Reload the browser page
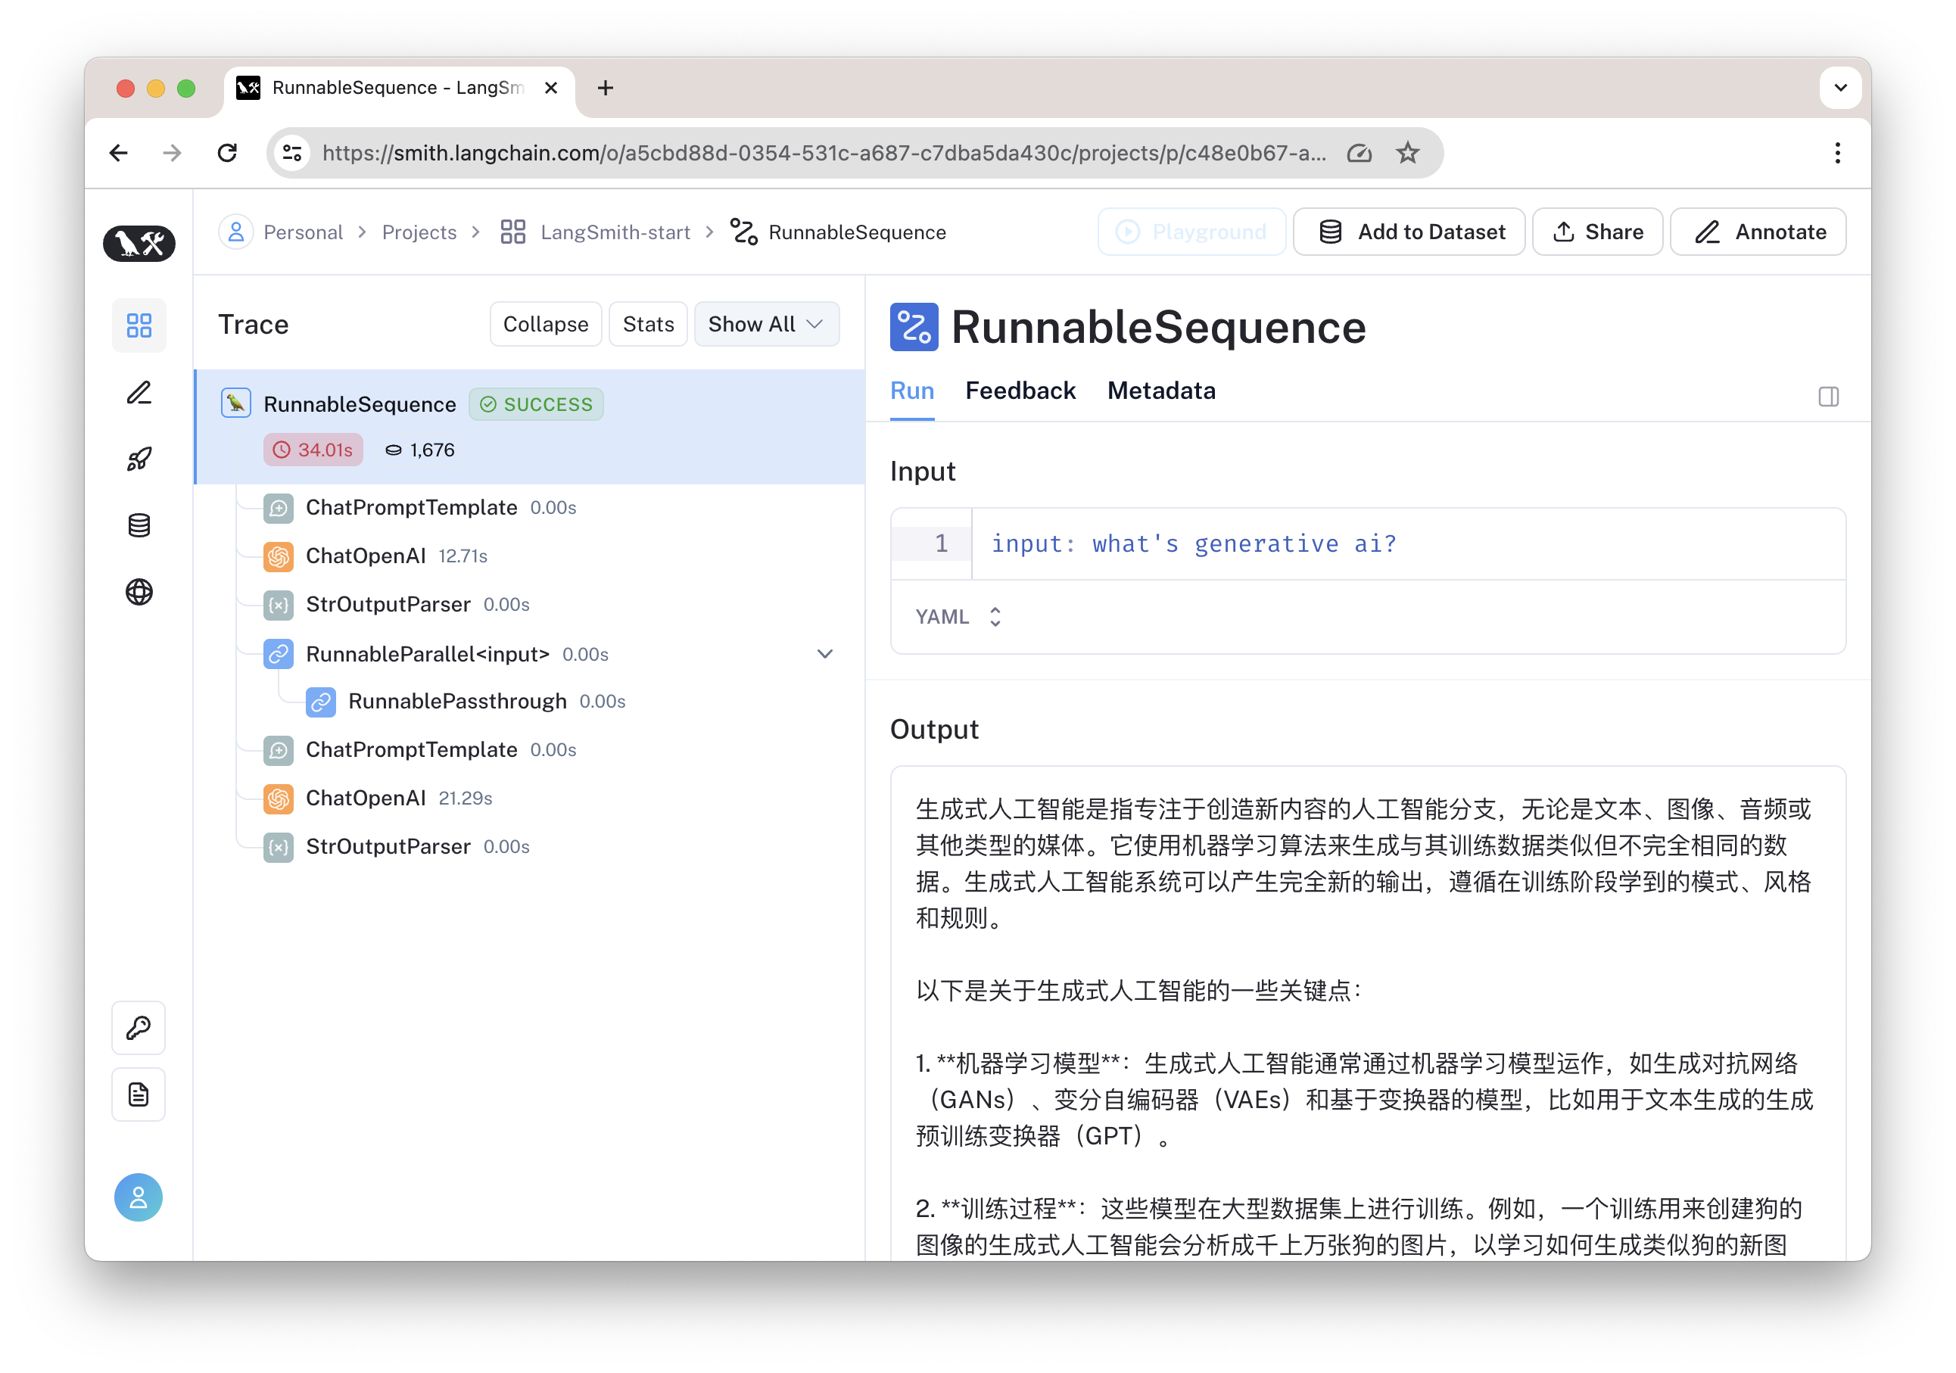 [x=226, y=154]
